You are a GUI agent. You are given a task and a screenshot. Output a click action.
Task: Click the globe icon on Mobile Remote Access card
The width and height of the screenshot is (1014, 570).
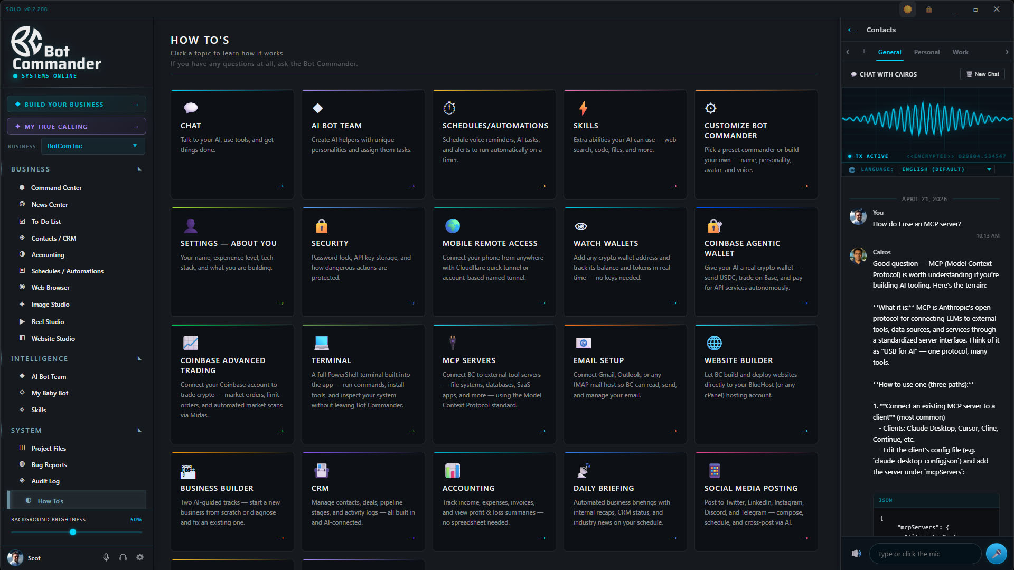click(x=453, y=226)
